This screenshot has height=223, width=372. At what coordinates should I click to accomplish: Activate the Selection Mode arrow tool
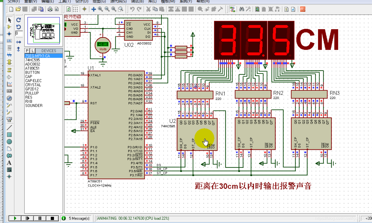click(9, 20)
